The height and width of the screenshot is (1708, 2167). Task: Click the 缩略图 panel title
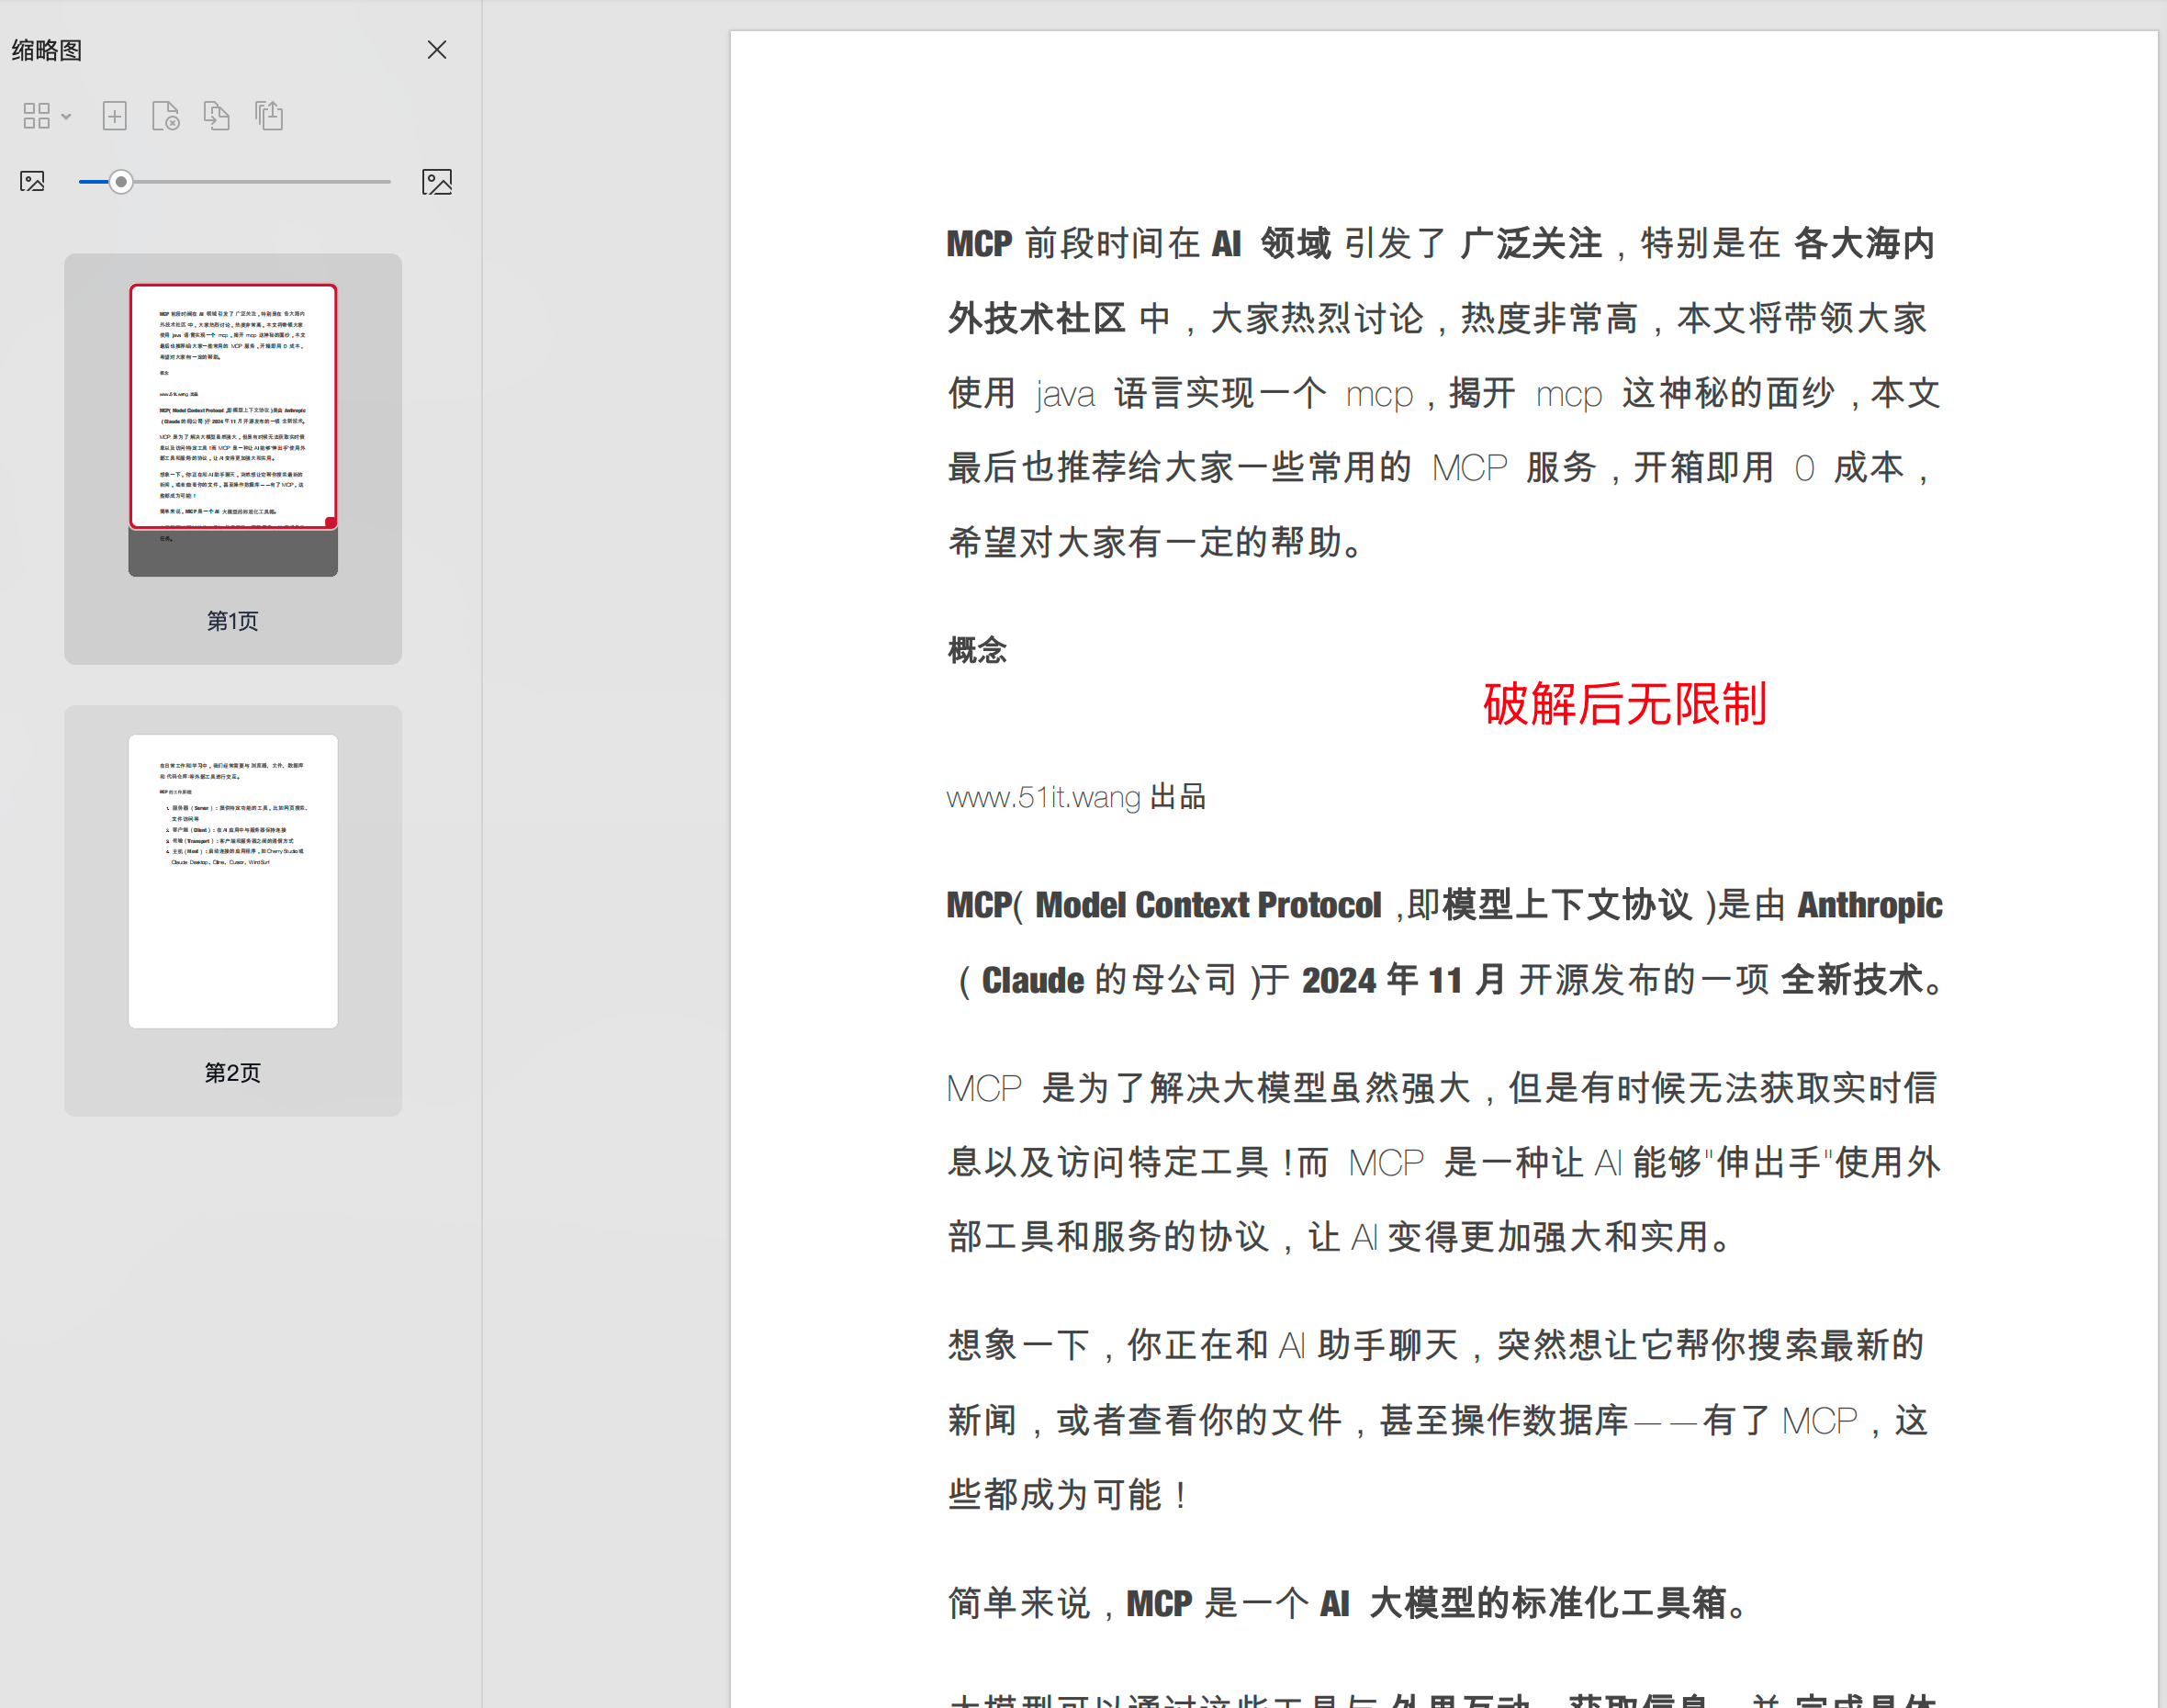click(x=47, y=51)
